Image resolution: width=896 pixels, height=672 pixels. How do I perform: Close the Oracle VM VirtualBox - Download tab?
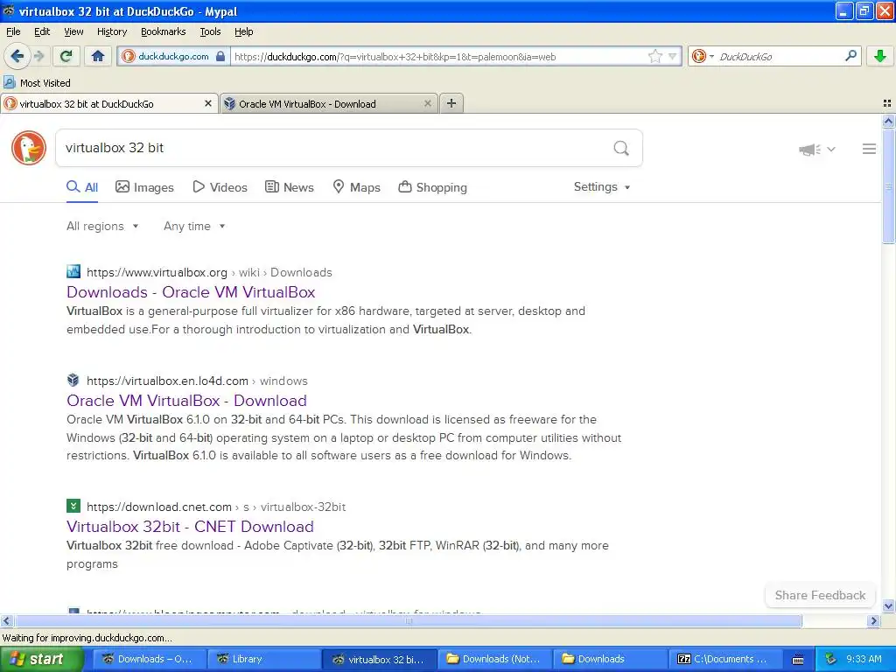(x=427, y=103)
